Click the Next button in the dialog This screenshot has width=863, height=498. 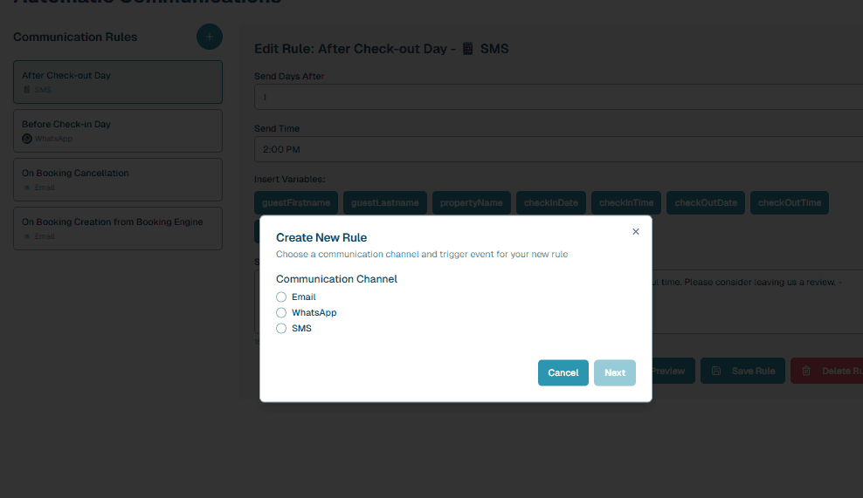[615, 372]
